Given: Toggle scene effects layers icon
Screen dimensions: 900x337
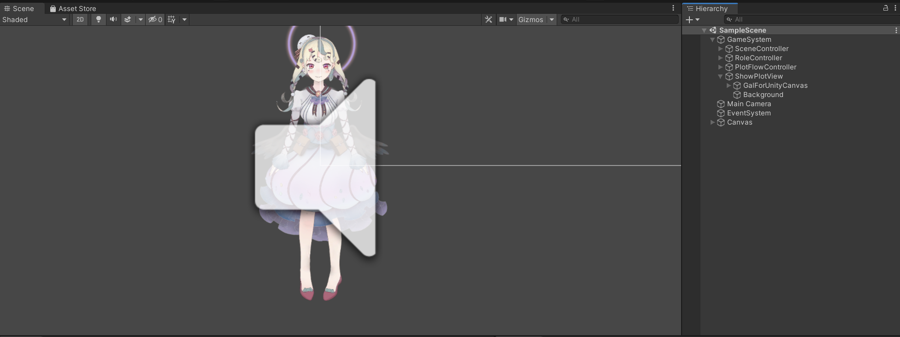Looking at the screenshot, I should pyautogui.click(x=128, y=19).
